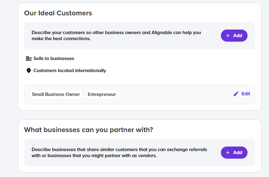Click the page area outside both cards

[8, 90]
